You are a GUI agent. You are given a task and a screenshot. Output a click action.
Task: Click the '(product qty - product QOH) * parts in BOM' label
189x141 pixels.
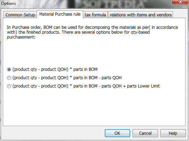[x=55, y=69]
